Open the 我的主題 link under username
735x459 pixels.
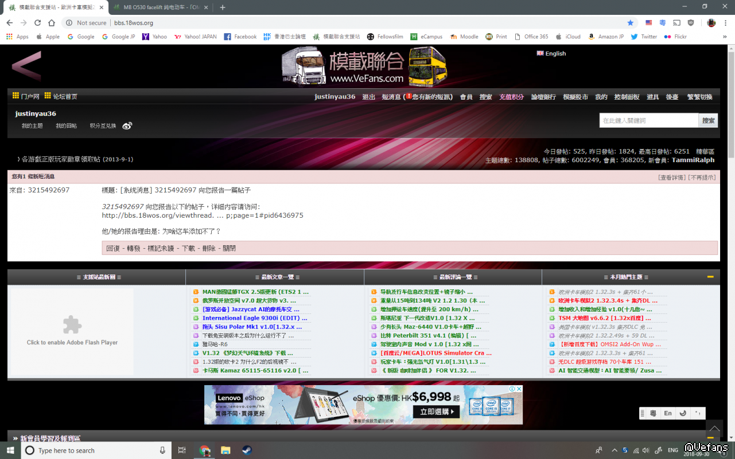click(x=32, y=125)
